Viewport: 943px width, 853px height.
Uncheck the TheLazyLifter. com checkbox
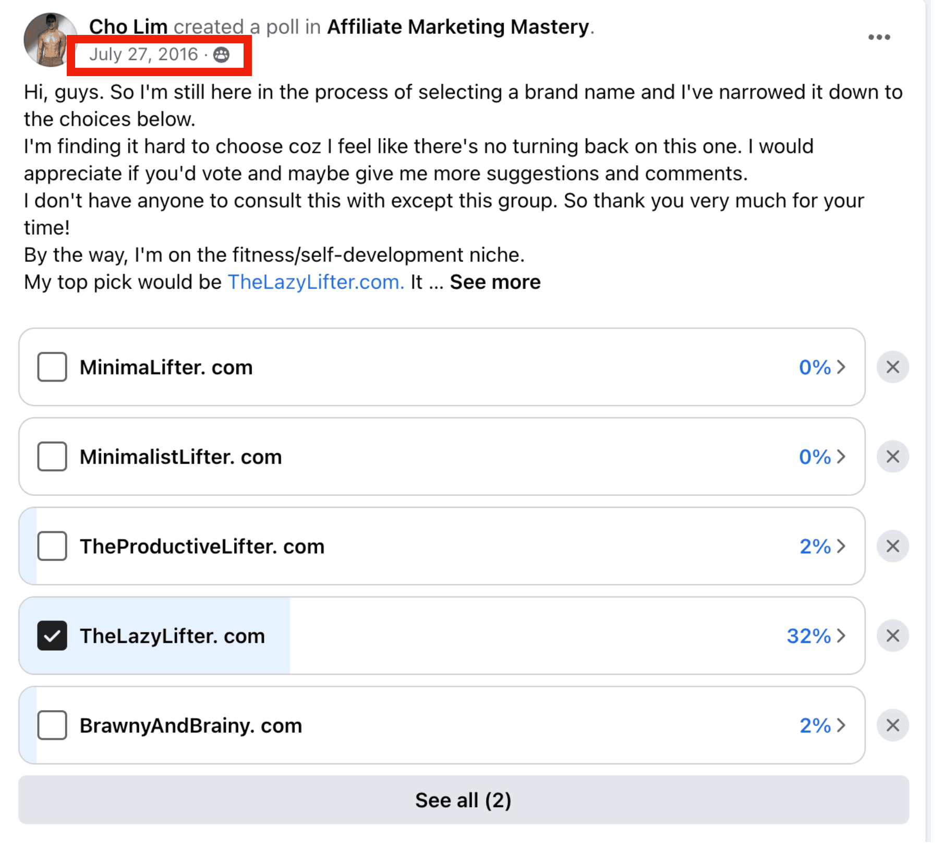[52, 636]
